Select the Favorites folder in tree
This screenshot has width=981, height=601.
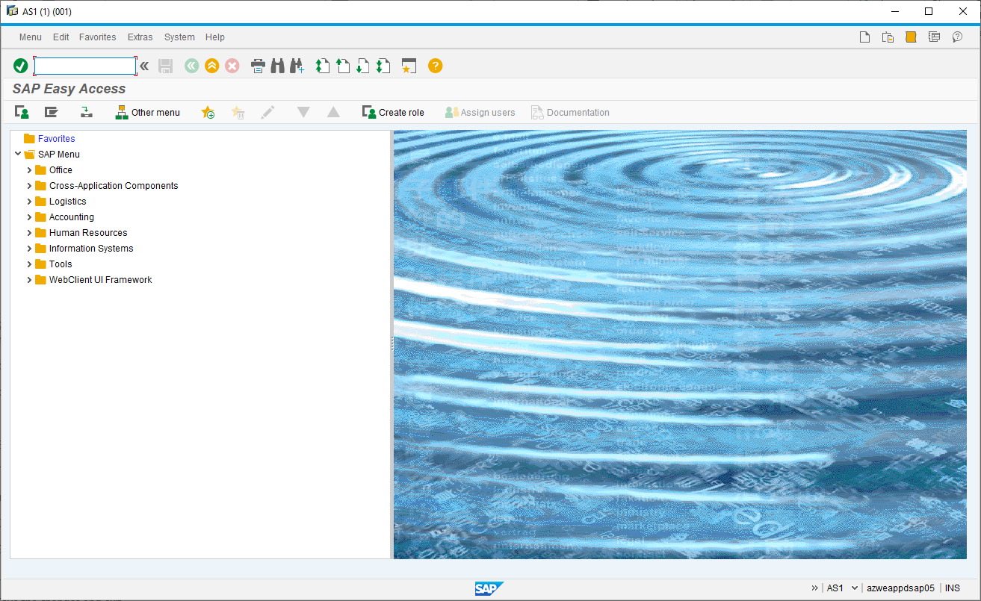pos(56,139)
